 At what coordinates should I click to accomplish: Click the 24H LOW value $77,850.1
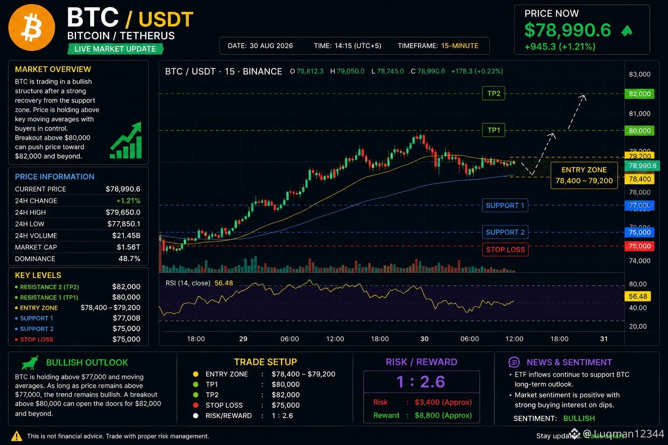point(124,224)
